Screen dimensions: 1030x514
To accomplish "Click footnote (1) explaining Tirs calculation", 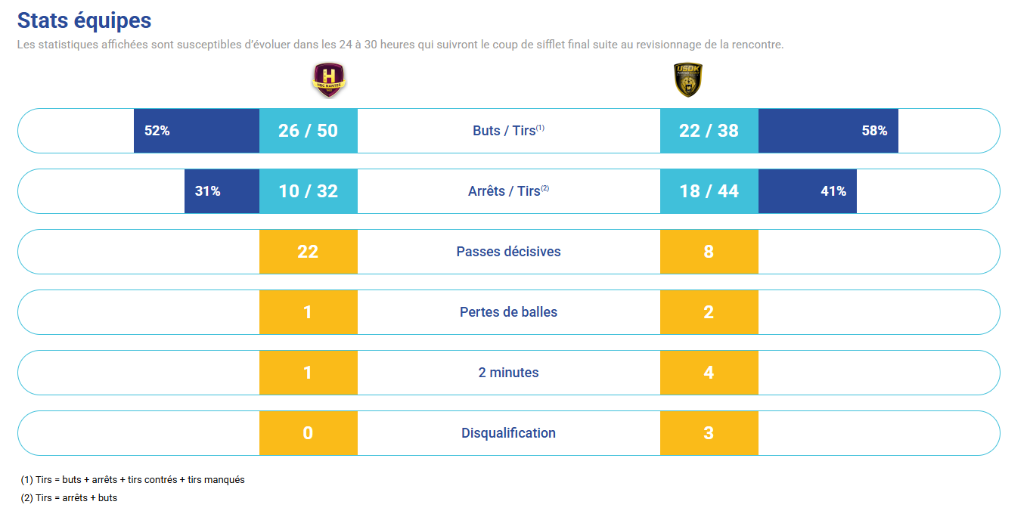I will click(133, 480).
